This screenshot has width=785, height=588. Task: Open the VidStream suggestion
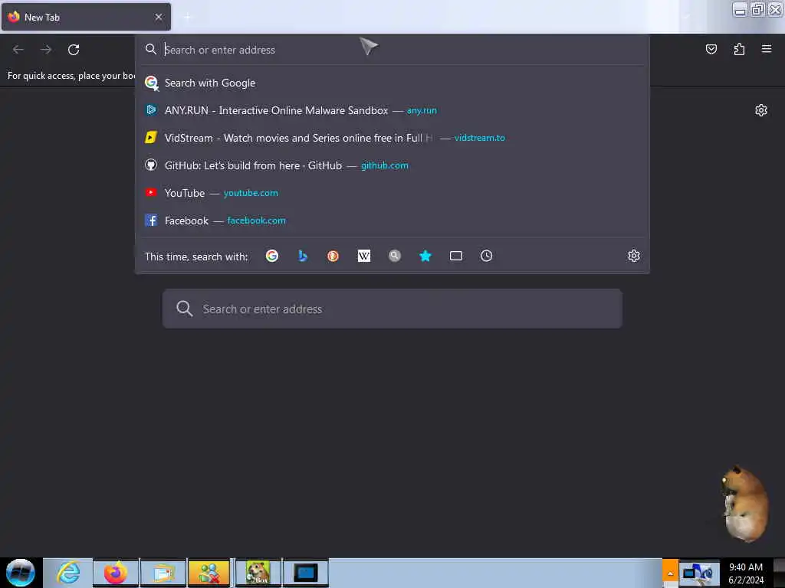392,138
